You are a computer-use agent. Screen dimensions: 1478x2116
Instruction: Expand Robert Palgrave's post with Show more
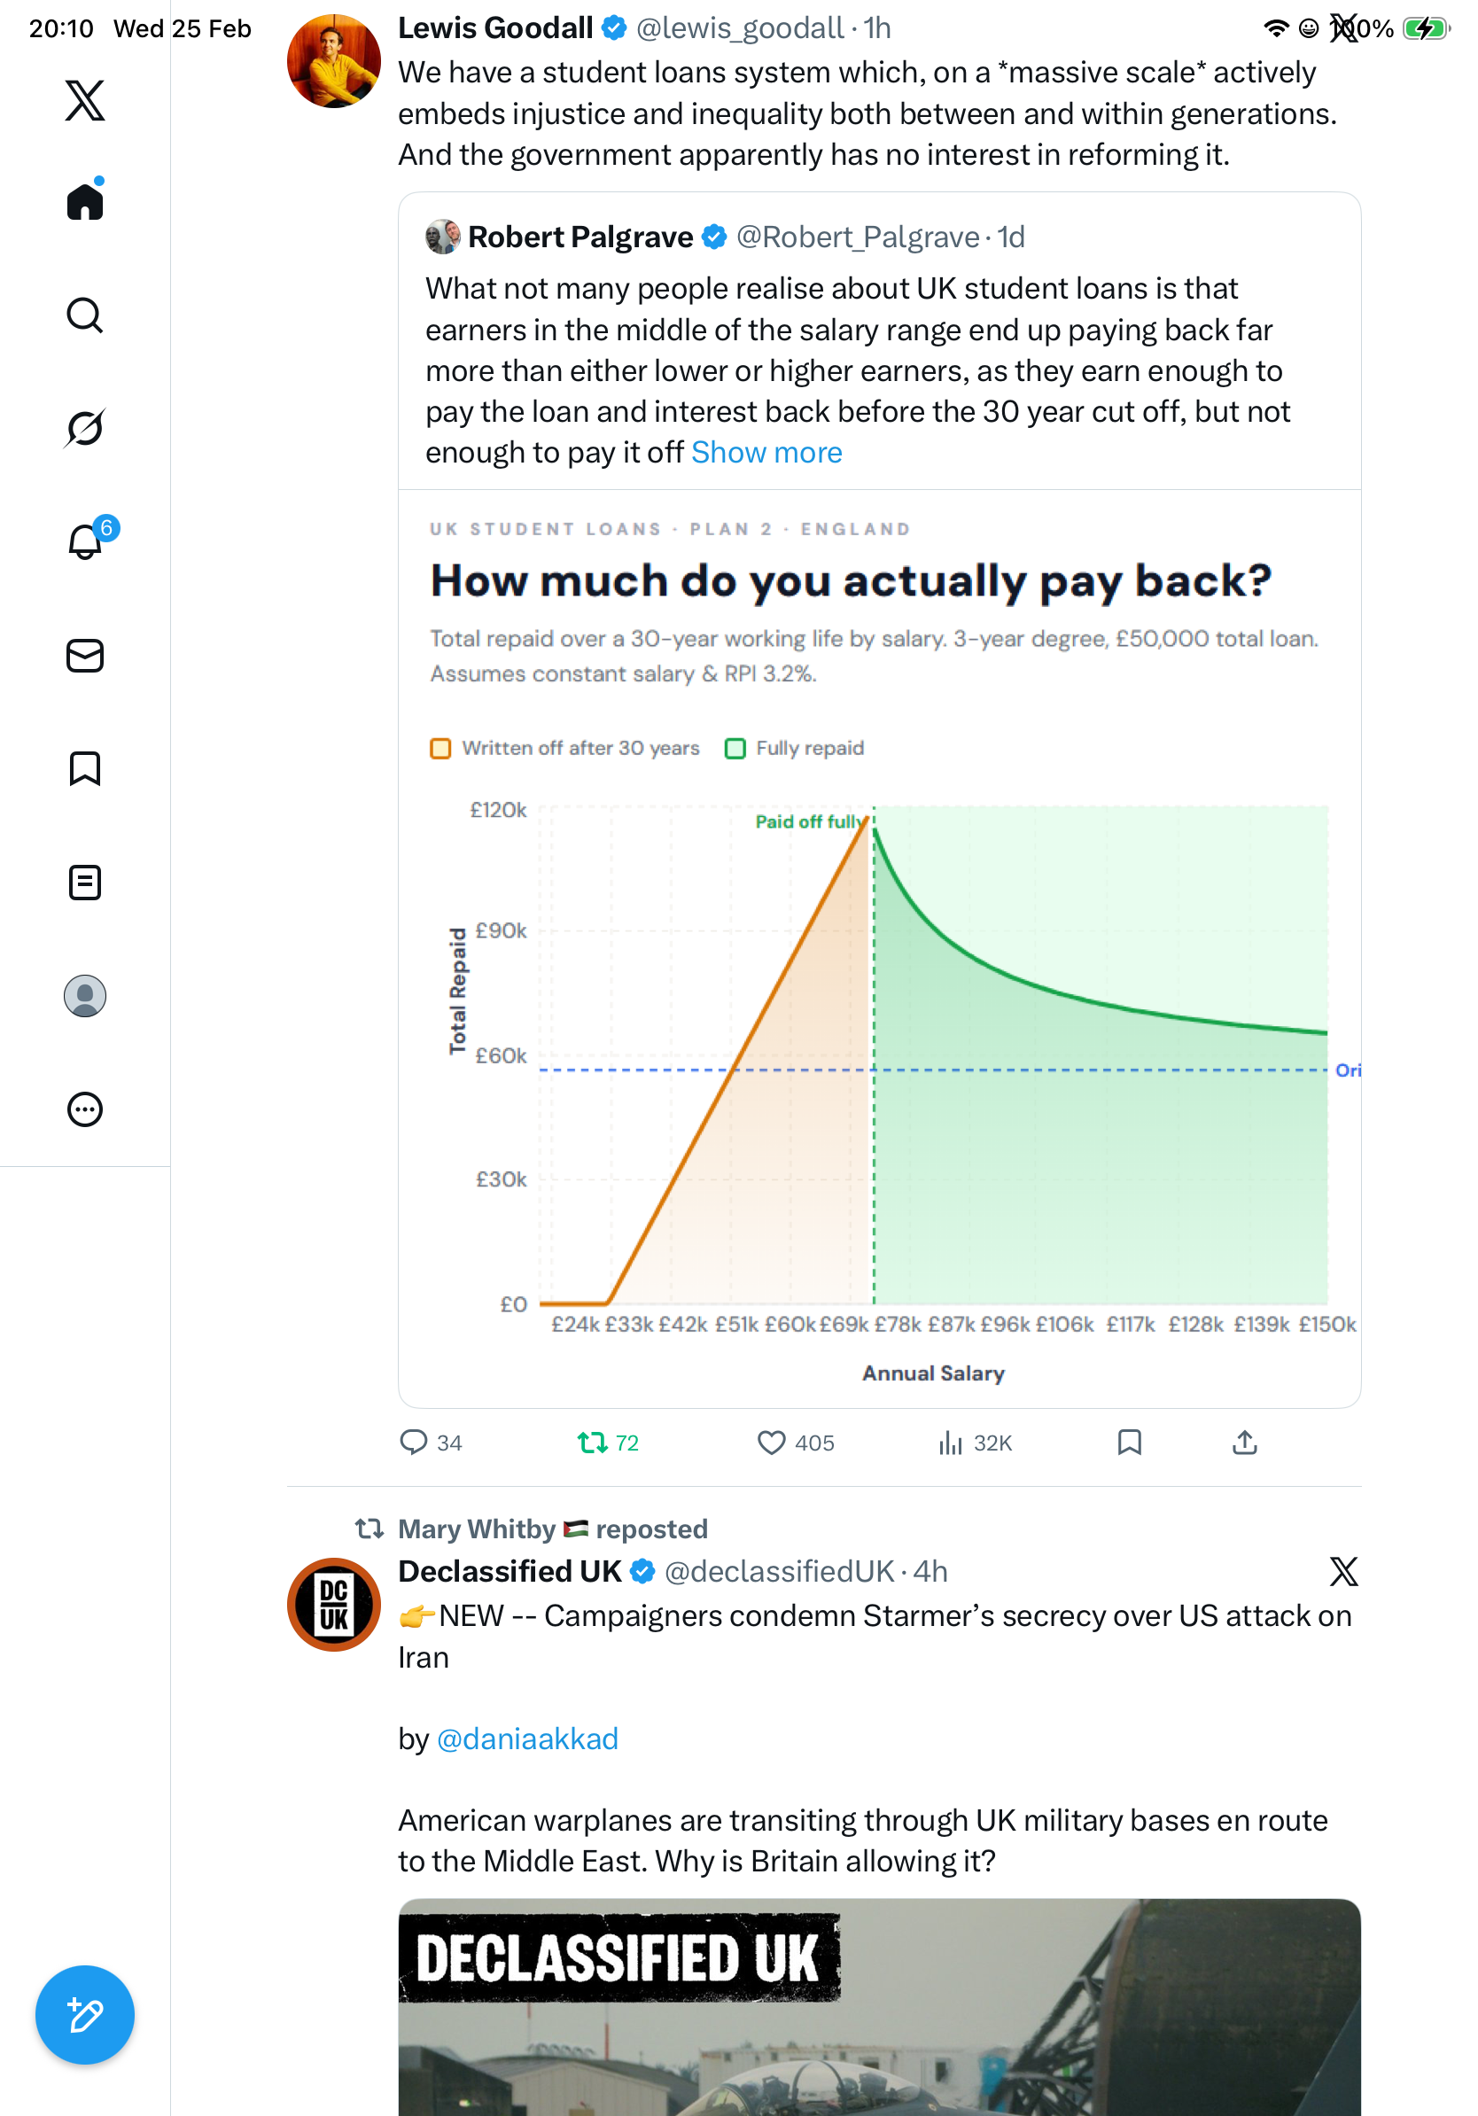[x=766, y=453]
